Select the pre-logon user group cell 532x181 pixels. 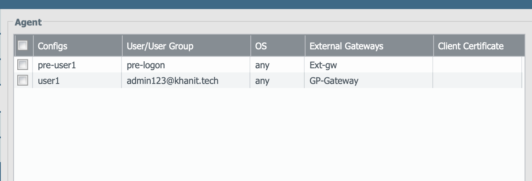(x=146, y=65)
